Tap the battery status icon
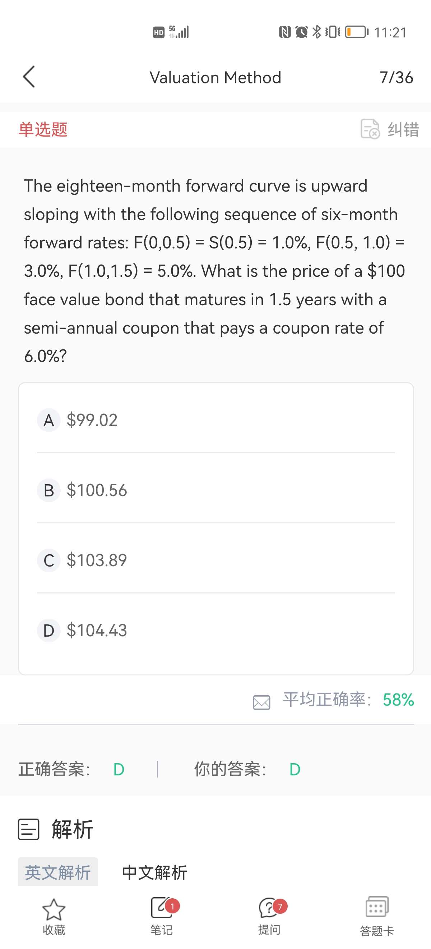Image resolution: width=431 pixels, height=949 pixels. (x=356, y=32)
